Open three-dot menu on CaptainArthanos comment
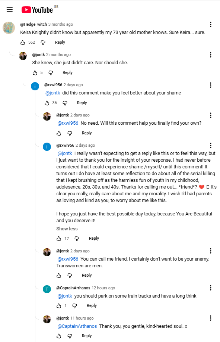Image resolution: width=220 pixels, height=342 pixels. (210, 288)
